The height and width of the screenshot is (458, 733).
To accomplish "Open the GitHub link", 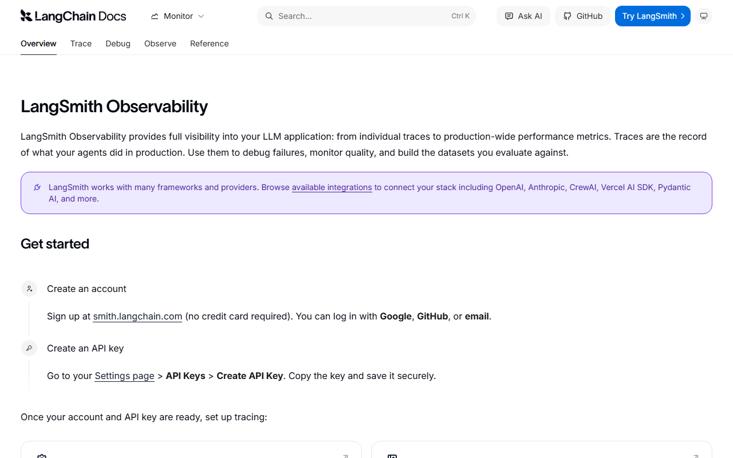I will (582, 16).
